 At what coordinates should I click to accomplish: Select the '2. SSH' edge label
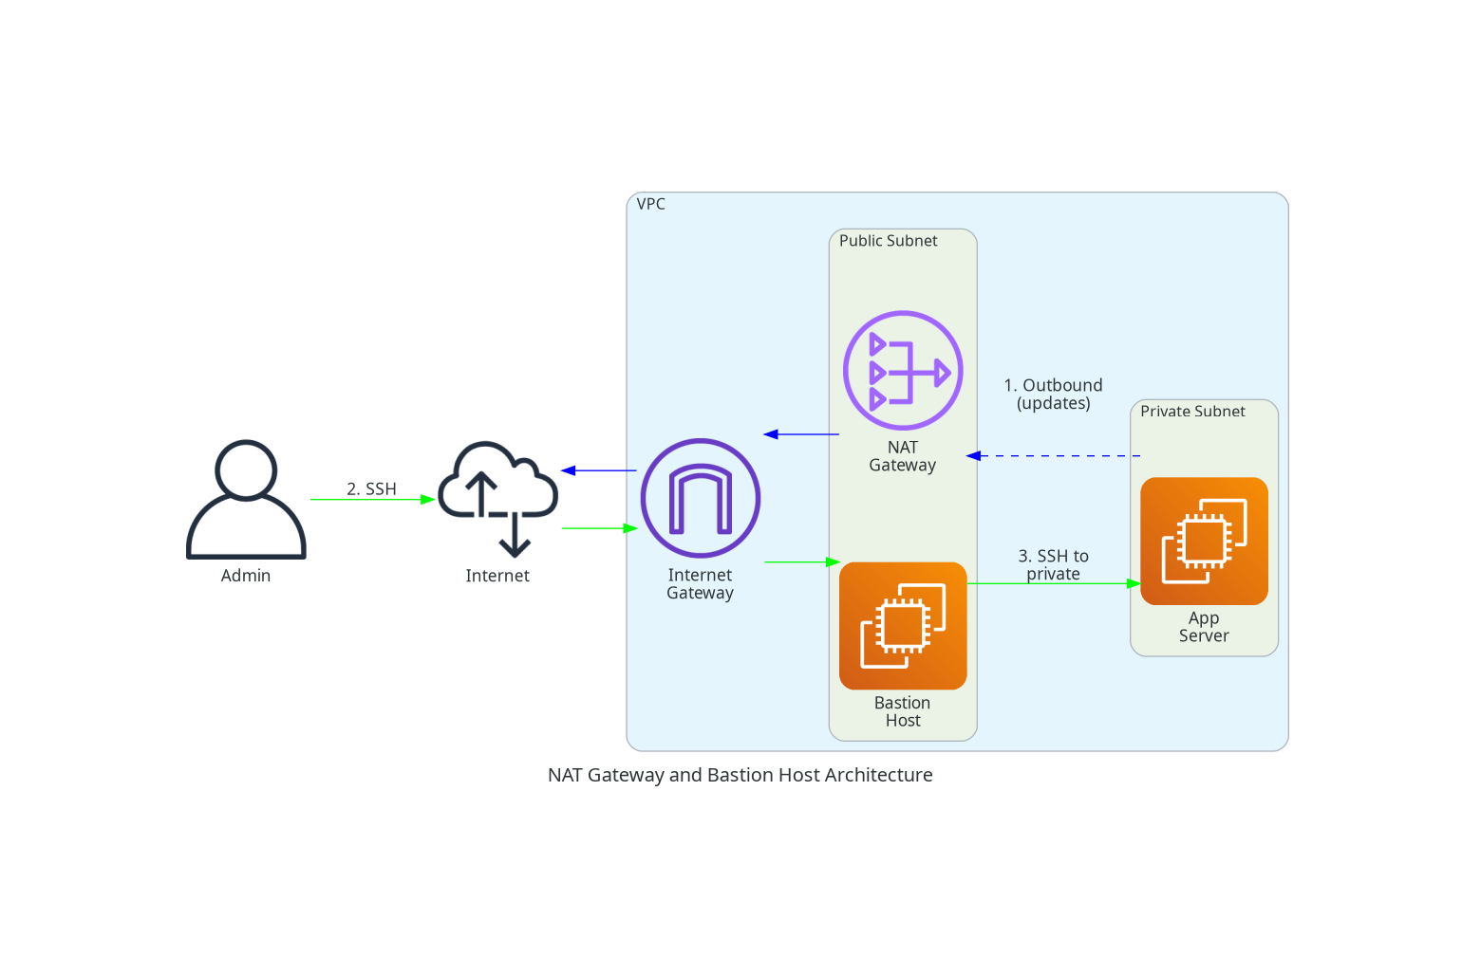click(371, 489)
